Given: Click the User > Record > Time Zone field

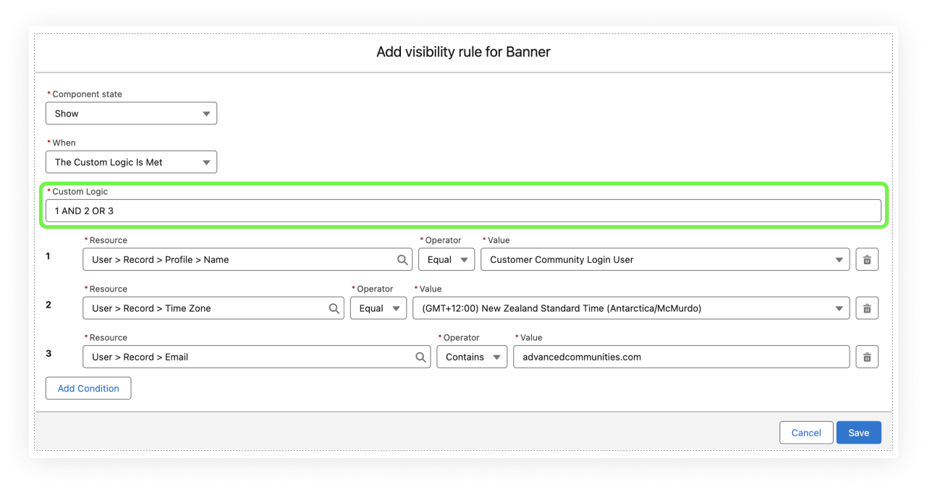Looking at the screenshot, I should coord(213,308).
